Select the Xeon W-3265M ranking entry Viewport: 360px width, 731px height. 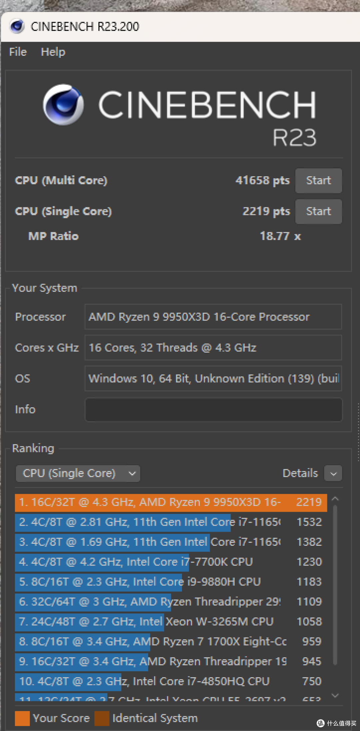pyautogui.click(x=171, y=622)
